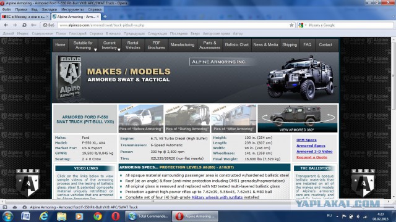The image size is (396, 222).
Task: Click Глоссарий in the navigation bar
Action: pyautogui.click(x=78, y=33)
